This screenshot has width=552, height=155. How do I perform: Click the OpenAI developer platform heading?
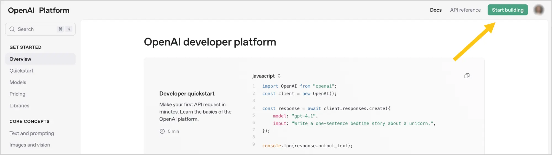[x=210, y=42]
